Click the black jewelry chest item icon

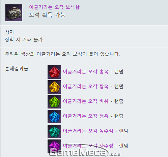[x=14, y=13]
